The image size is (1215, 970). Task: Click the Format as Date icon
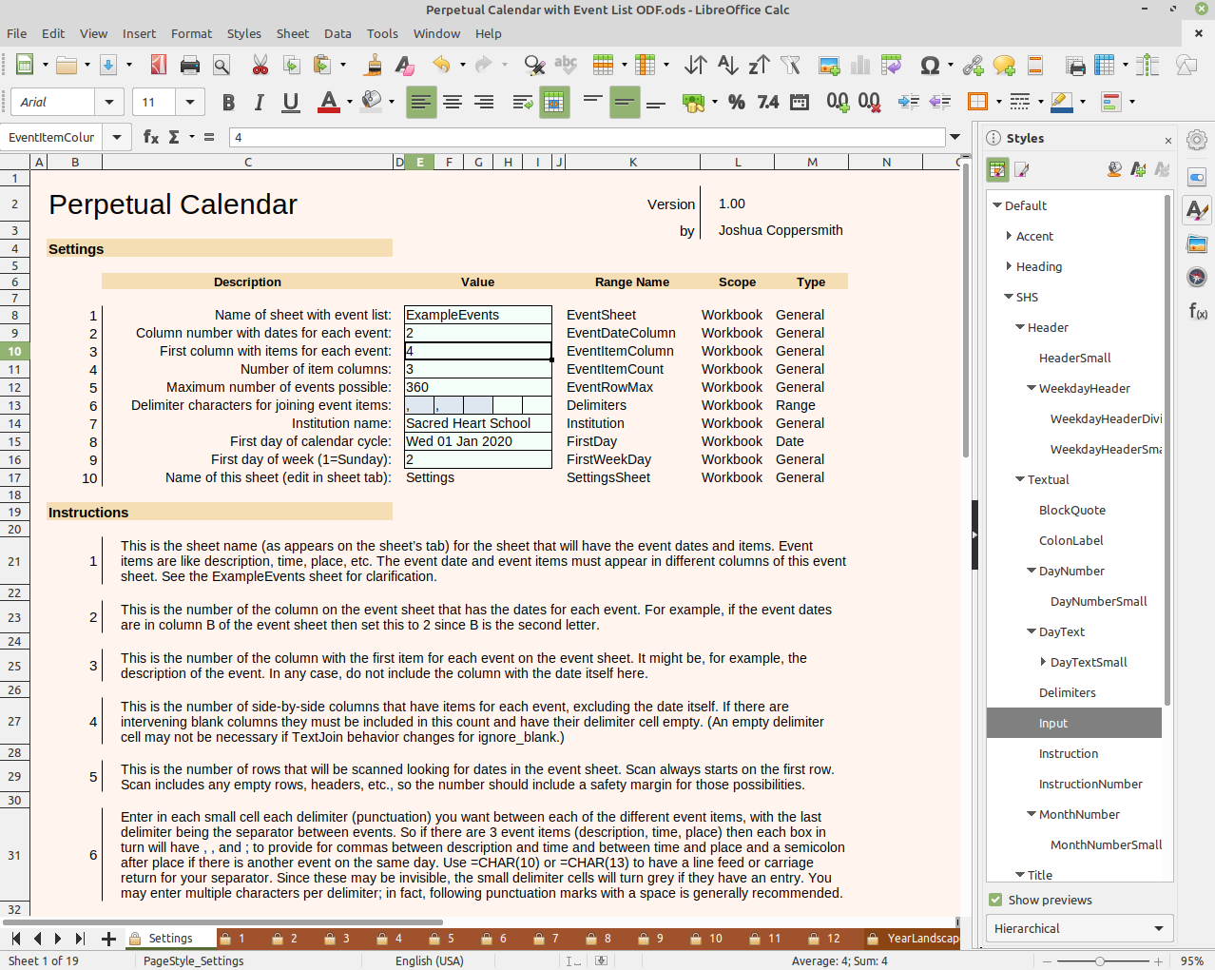click(x=800, y=102)
